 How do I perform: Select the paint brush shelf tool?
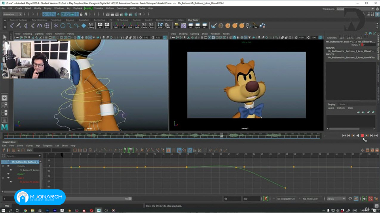(x=213, y=26)
